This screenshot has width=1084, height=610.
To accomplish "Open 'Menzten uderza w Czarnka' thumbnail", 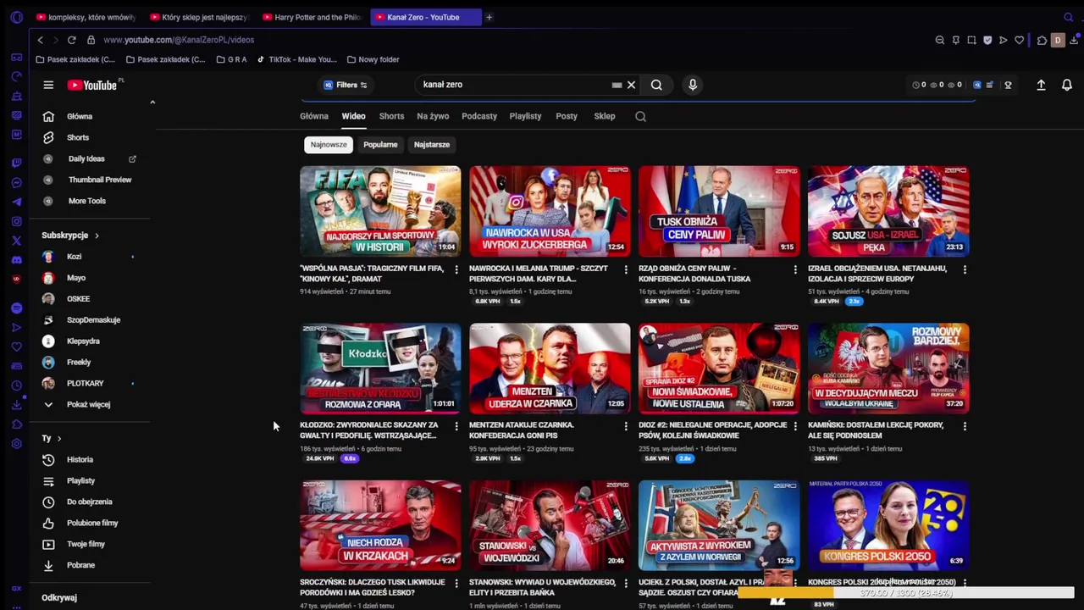I will [550, 368].
